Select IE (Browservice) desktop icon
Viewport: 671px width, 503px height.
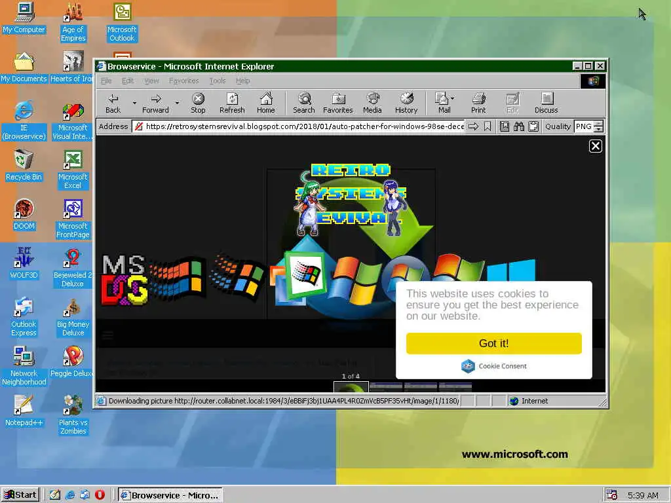(x=24, y=121)
